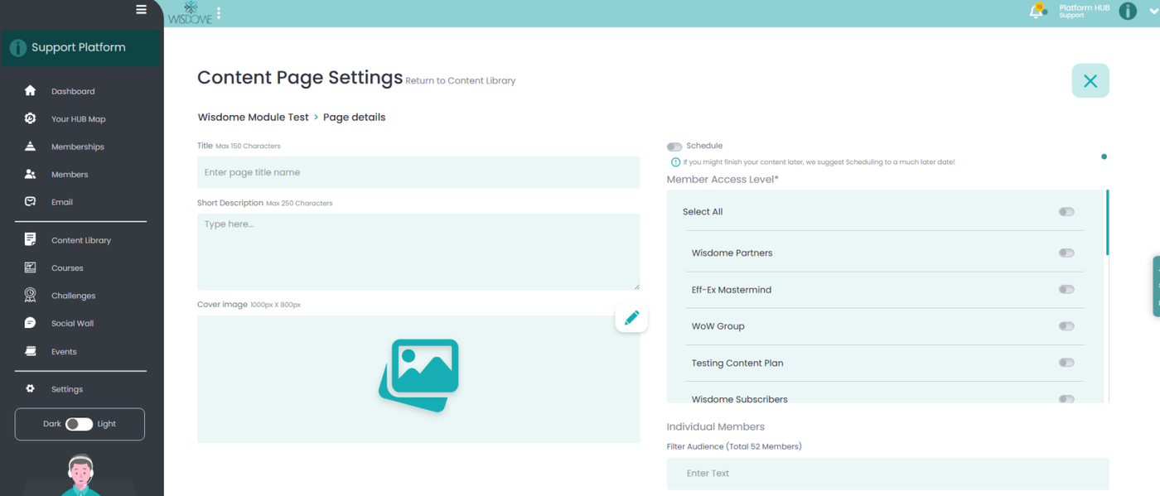
Task: Focus the page title input field
Action: [x=418, y=172]
